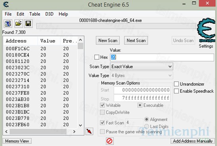Select address row 0023270C

40,74
